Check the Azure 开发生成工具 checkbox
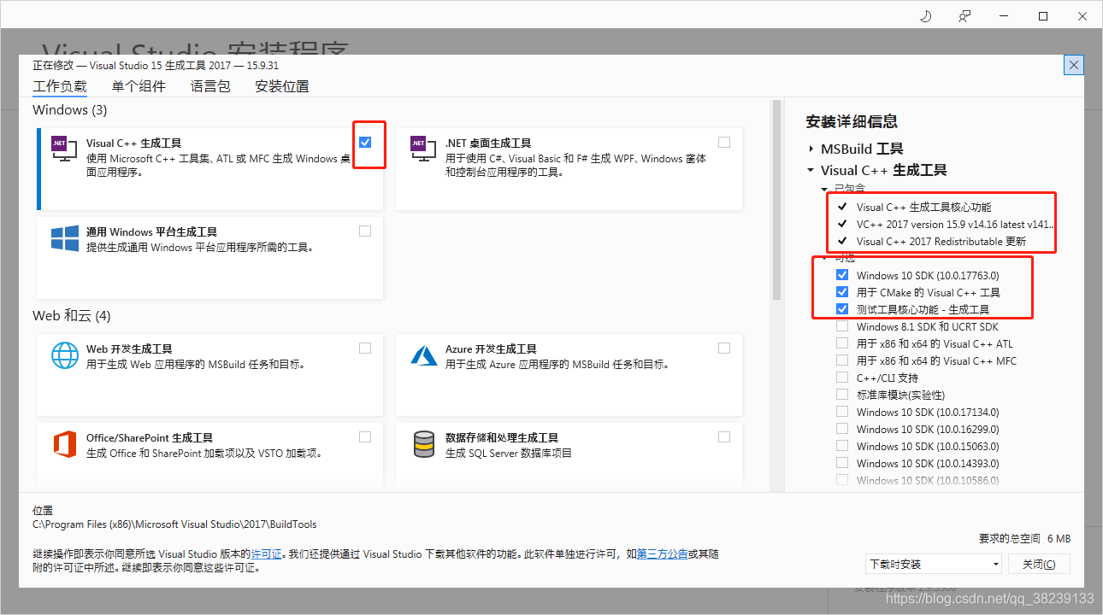1103x615 pixels. [x=724, y=348]
